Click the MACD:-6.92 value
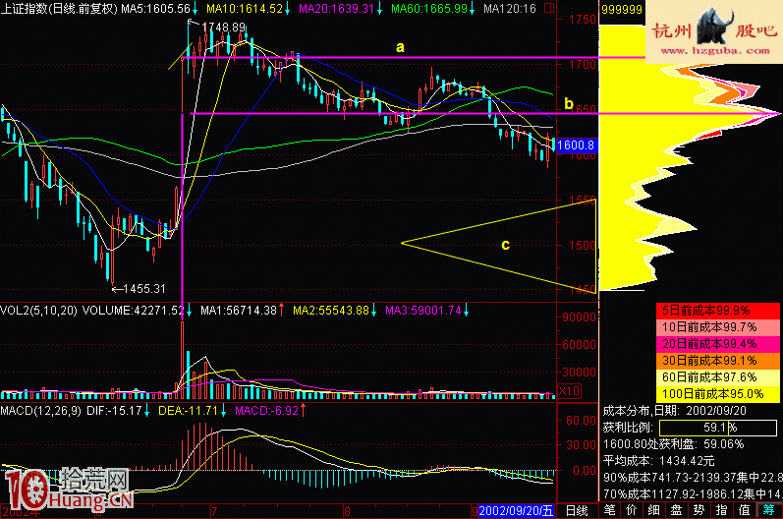 (266, 411)
